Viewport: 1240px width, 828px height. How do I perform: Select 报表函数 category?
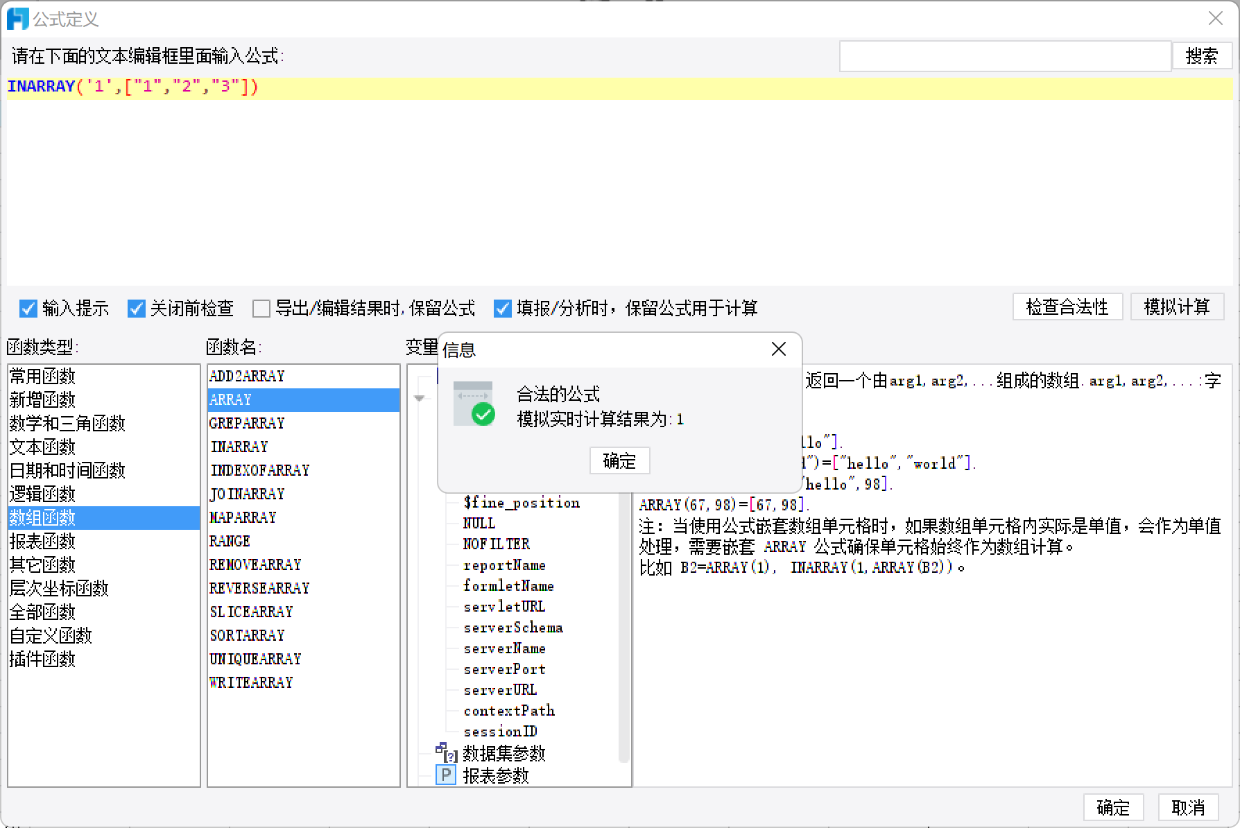click(103, 542)
